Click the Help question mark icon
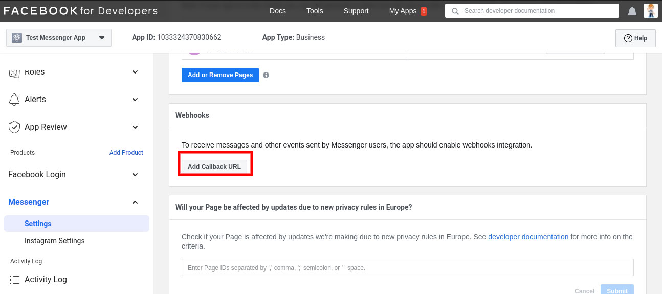The image size is (662, 294). tap(628, 38)
